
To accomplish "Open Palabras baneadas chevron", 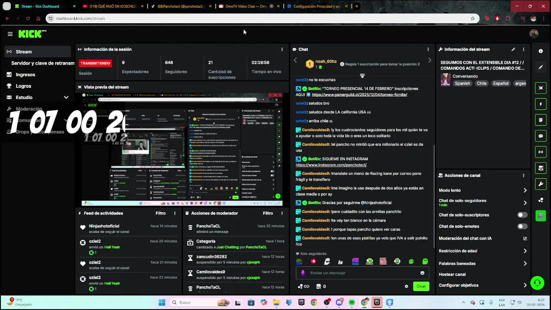I will click(x=525, y=263).
